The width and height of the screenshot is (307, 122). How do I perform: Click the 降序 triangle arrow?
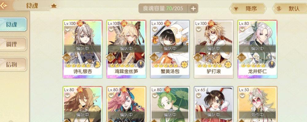pos(236,9)
